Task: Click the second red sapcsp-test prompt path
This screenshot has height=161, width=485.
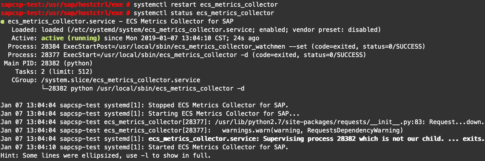Action: pos(62,13)
